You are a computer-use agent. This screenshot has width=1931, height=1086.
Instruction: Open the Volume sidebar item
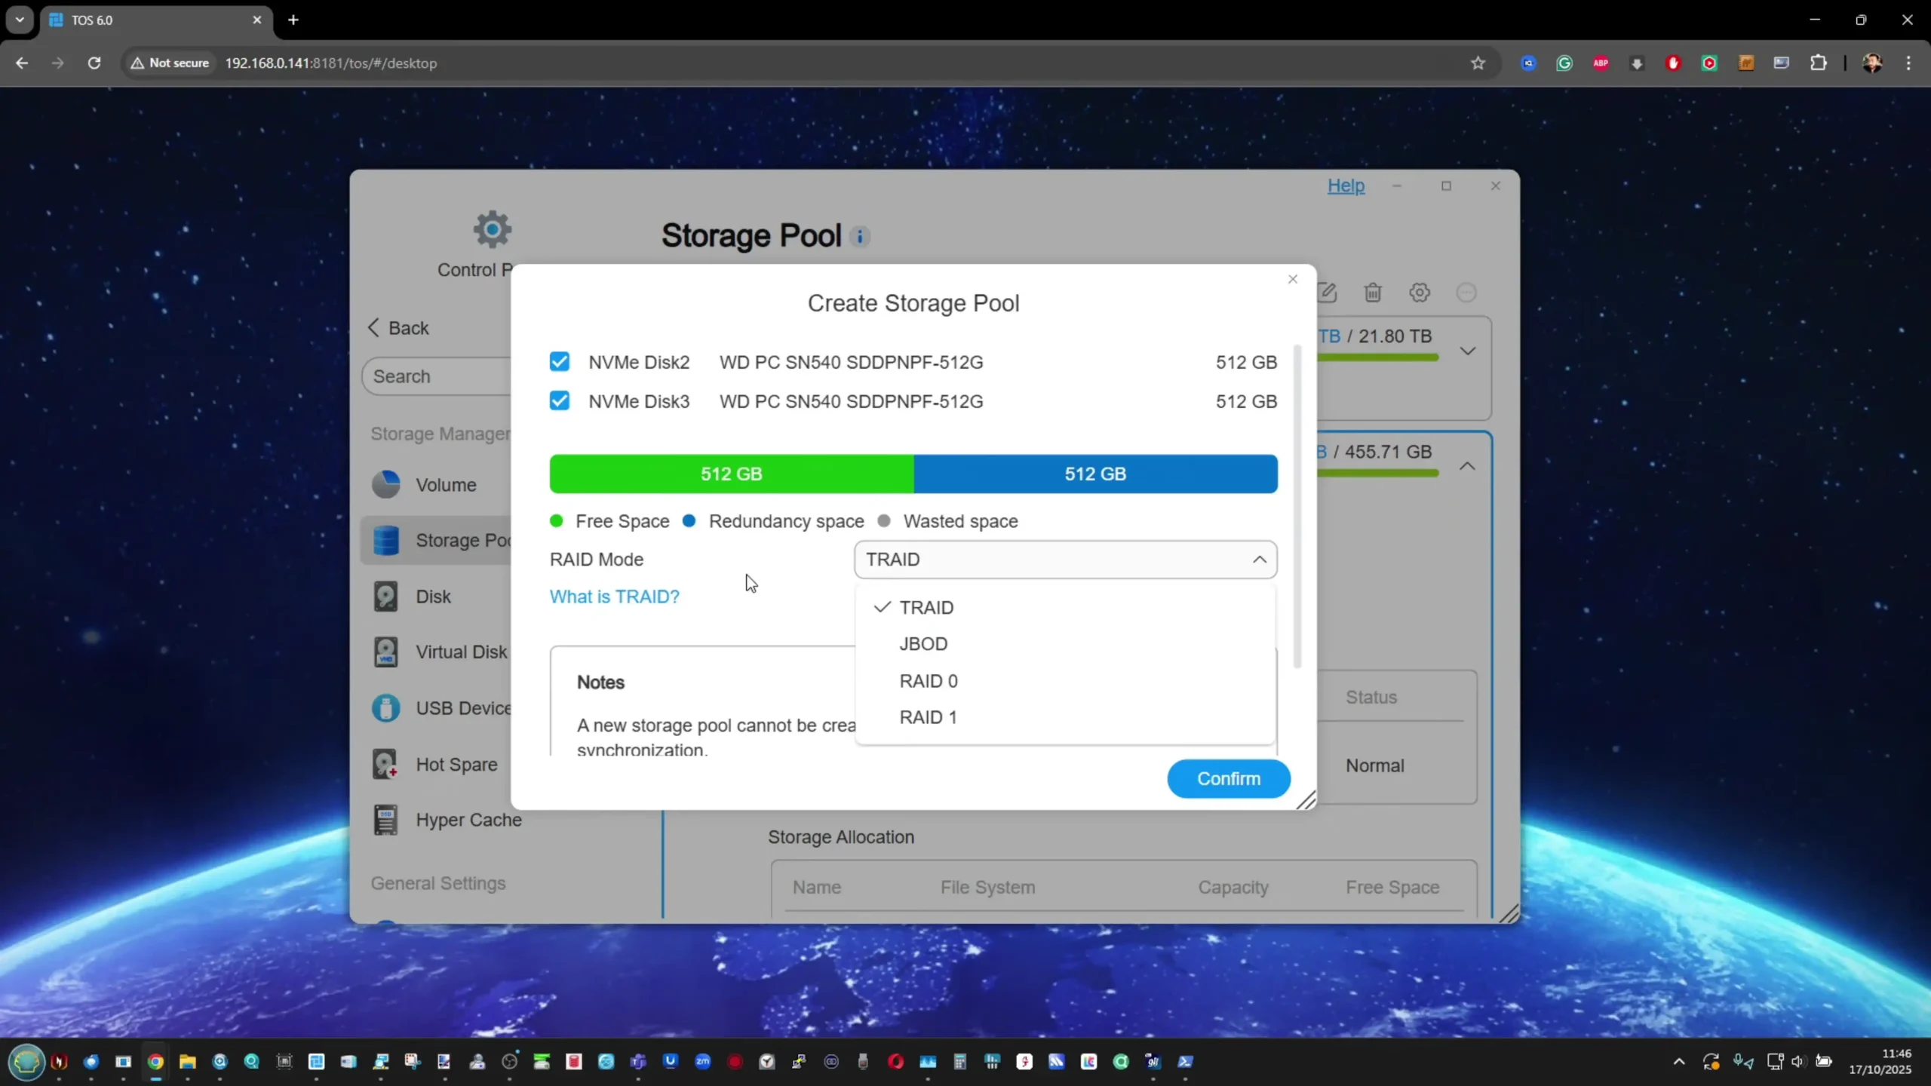445,485
